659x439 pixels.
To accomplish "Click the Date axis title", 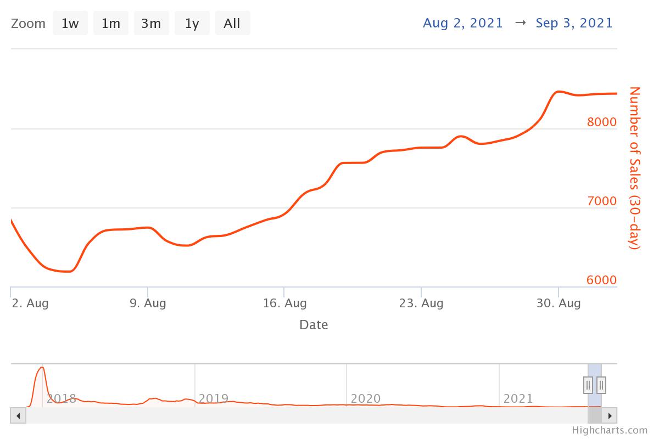I will [x=314, y=325].
